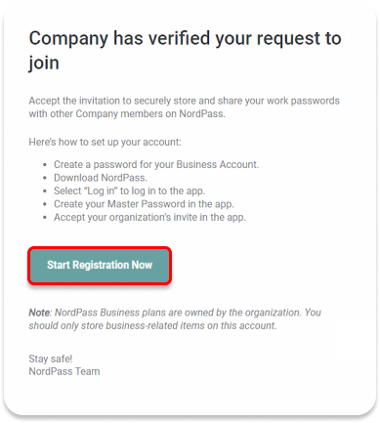380x423 pixels.
Task: Click 'should only store business-related items' line
Action: [152, 325]
